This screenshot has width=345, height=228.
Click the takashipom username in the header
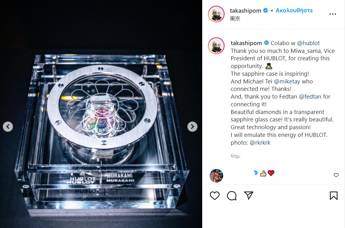pyautogui.click(x=245, y=11)
